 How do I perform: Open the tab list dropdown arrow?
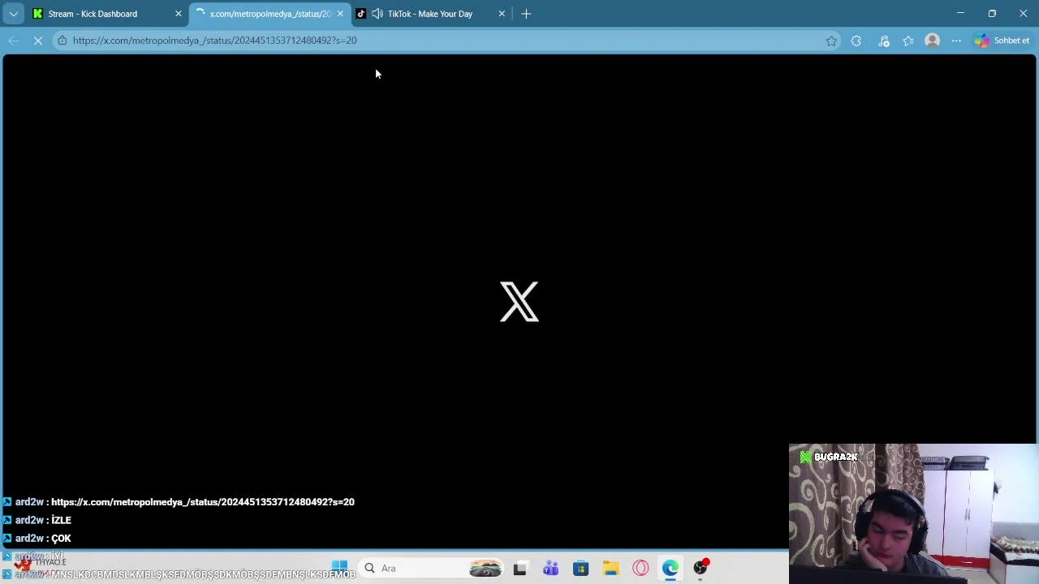click(14, 14)
